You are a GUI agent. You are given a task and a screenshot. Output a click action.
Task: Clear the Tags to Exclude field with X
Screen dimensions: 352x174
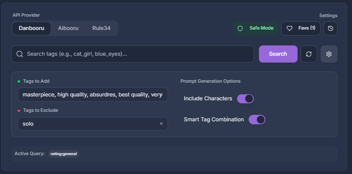tap(161, 124)
